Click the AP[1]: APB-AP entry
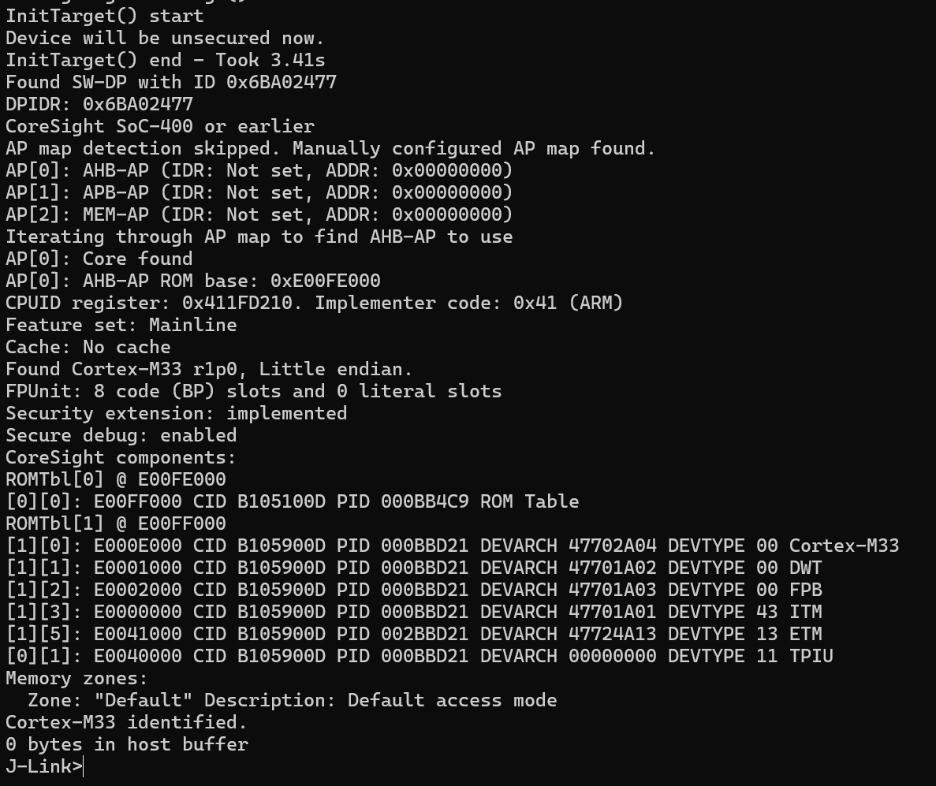This screenshot has width=936, height=786. [x=259, y=192]
